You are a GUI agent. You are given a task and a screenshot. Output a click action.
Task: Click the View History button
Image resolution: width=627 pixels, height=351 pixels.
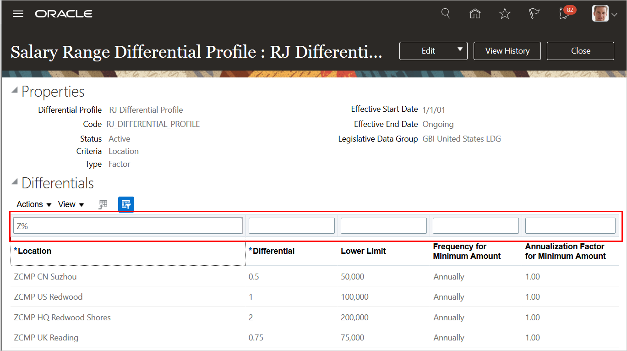click(x=507, y=51)
